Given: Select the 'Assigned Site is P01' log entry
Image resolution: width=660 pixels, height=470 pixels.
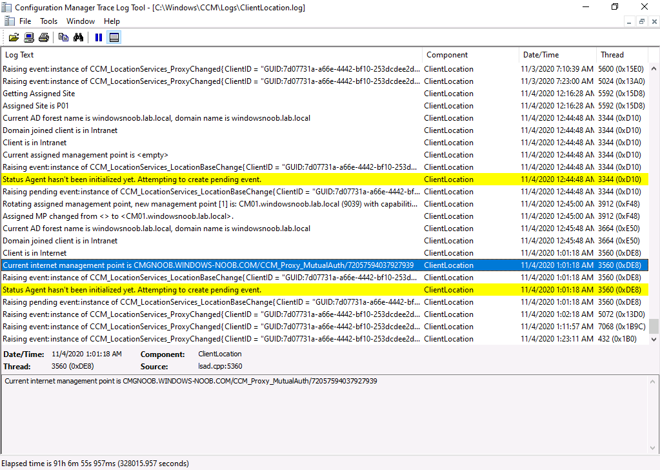Looking at the screenshot, I should click(325, 106).
